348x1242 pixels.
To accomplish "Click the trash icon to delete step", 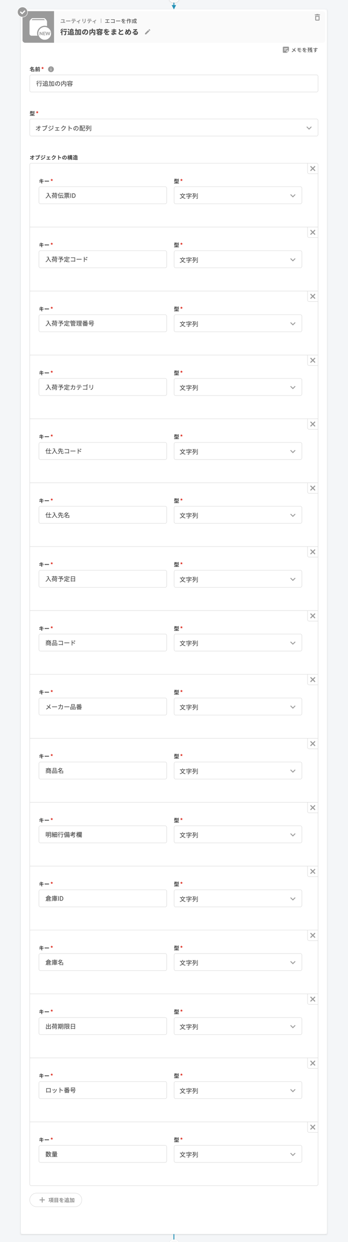I will (x=317, y=18).
